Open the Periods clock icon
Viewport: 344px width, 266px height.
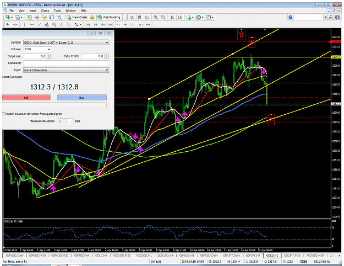(x=199, y=17)
